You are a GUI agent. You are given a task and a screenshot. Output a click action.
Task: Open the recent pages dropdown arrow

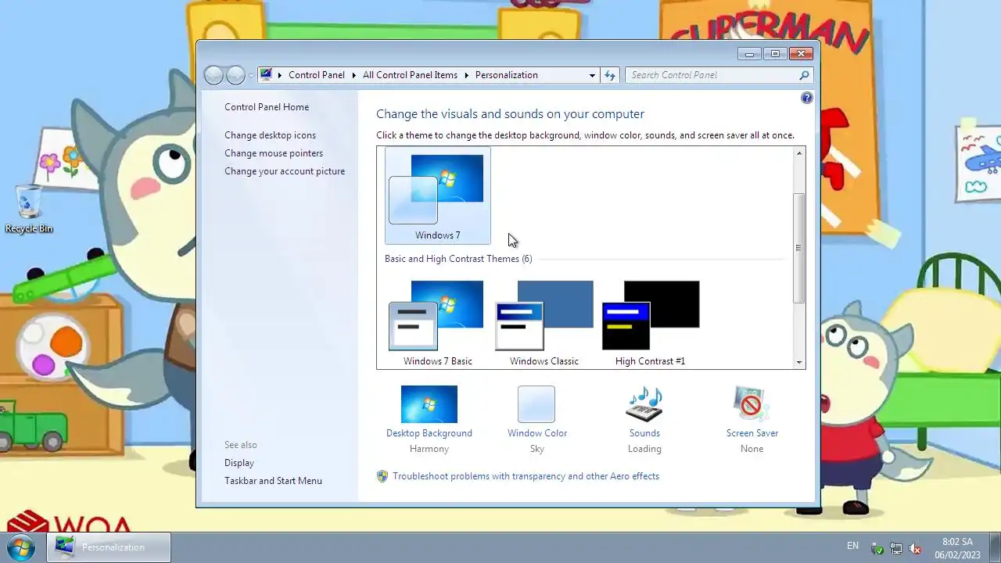(x=251, y=75)
